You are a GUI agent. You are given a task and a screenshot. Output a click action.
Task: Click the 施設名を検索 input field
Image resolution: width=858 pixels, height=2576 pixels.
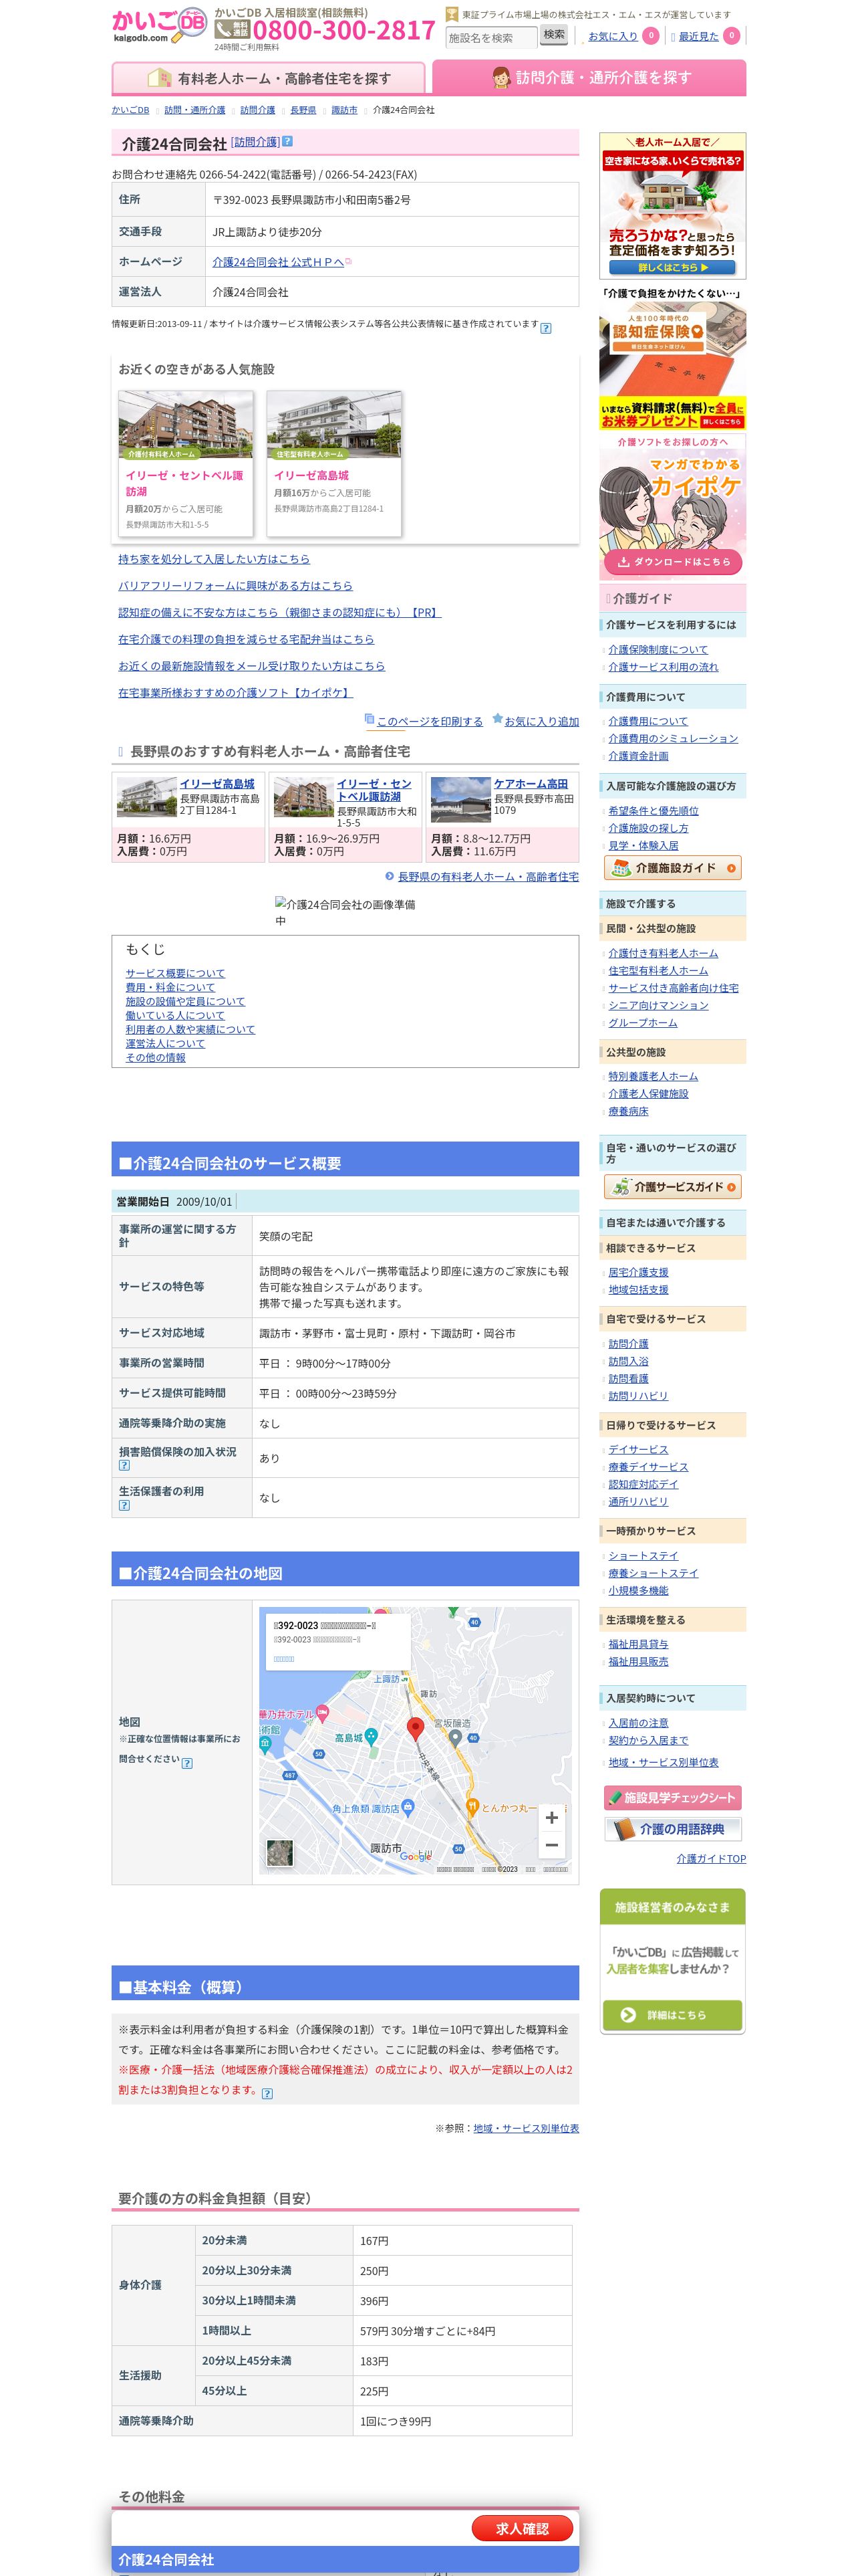coord(490,38)
